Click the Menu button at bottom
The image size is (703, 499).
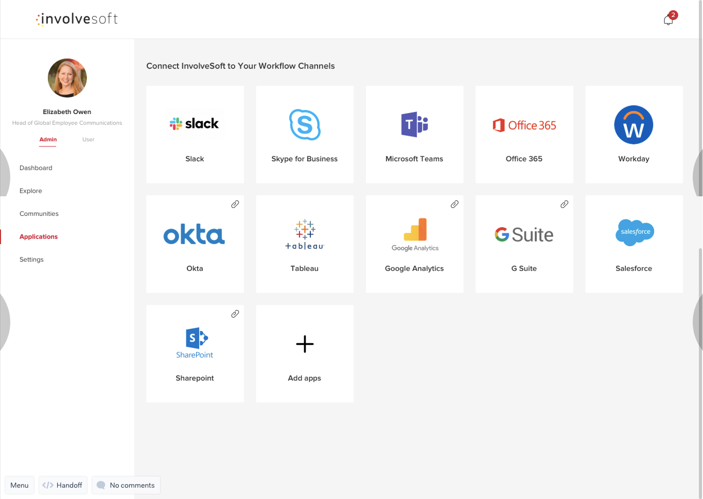(x=20, y=485)
